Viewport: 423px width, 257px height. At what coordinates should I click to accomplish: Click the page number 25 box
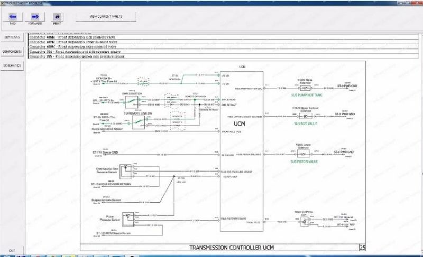[363, 248]
